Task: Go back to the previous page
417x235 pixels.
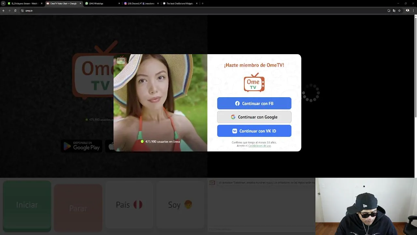Action: [4, 10]
